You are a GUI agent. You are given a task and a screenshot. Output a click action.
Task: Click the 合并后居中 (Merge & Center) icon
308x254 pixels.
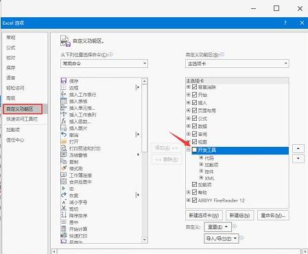click(x=64, y=182)
